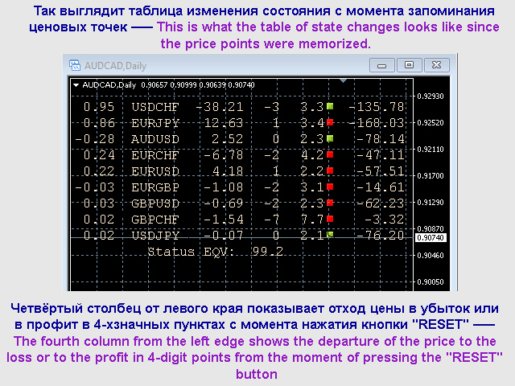This screenshot has height=386, width=515.
Task: Click the current price label 0.90740
Action: pyautogui.click(x=429, y=238)
